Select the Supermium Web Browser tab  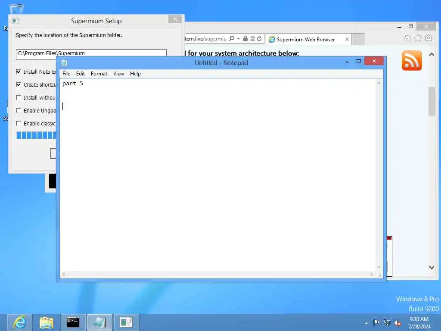306,39
